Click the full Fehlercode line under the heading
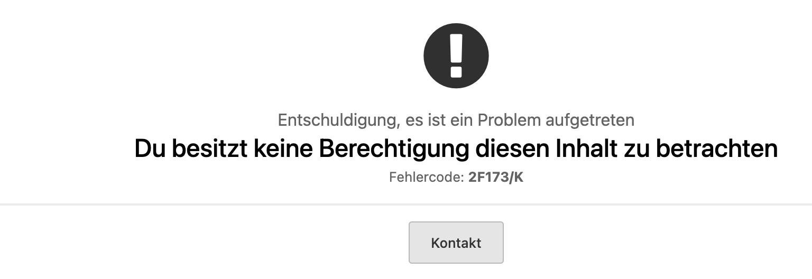The image size is (812, 279). coord(456,177)
